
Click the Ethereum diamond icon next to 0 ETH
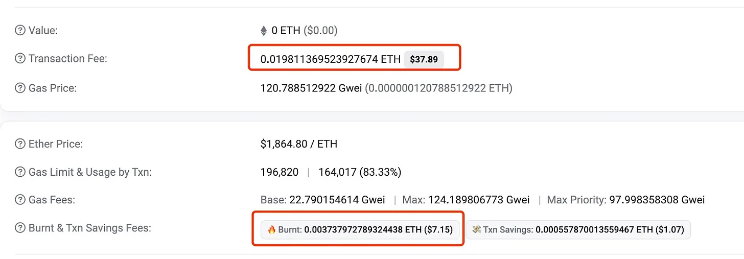[x=264, y=31]
